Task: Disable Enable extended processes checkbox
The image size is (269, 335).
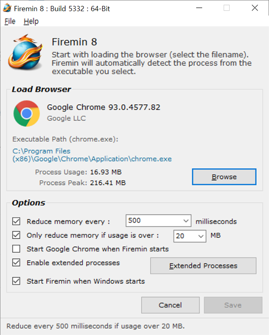Action: 16,262
